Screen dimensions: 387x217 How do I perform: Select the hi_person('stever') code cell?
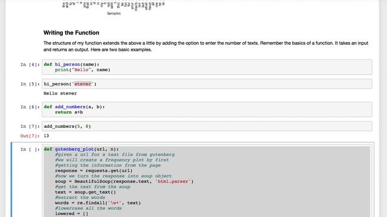click(207, 84)
